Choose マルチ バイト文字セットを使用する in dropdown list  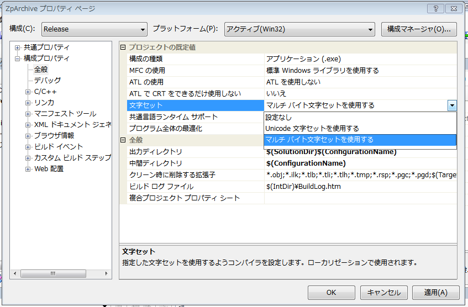[360, 140]
